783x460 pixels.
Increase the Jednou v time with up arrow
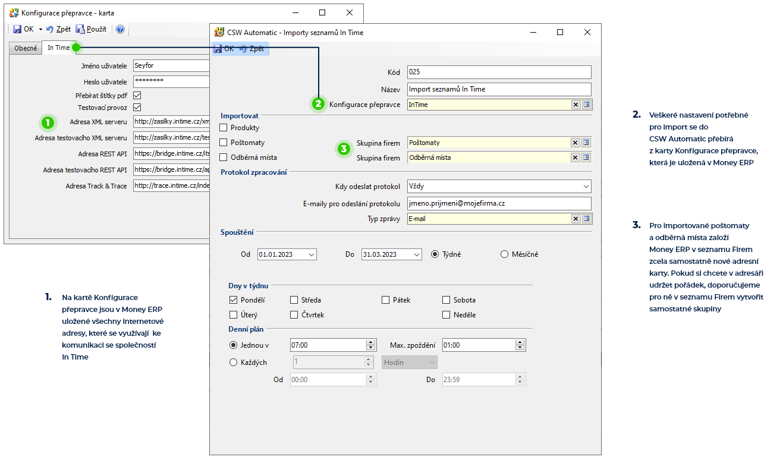click(371, 342)
